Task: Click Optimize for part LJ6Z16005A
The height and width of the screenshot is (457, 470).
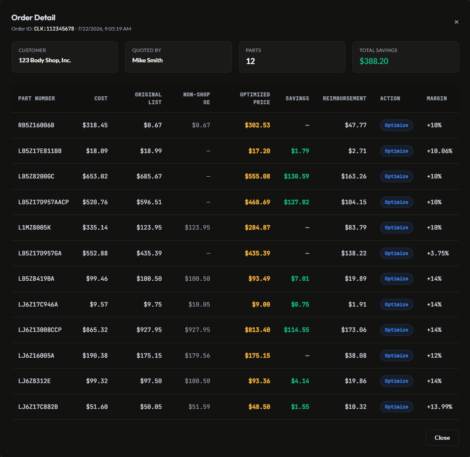Action: (396, 356)
